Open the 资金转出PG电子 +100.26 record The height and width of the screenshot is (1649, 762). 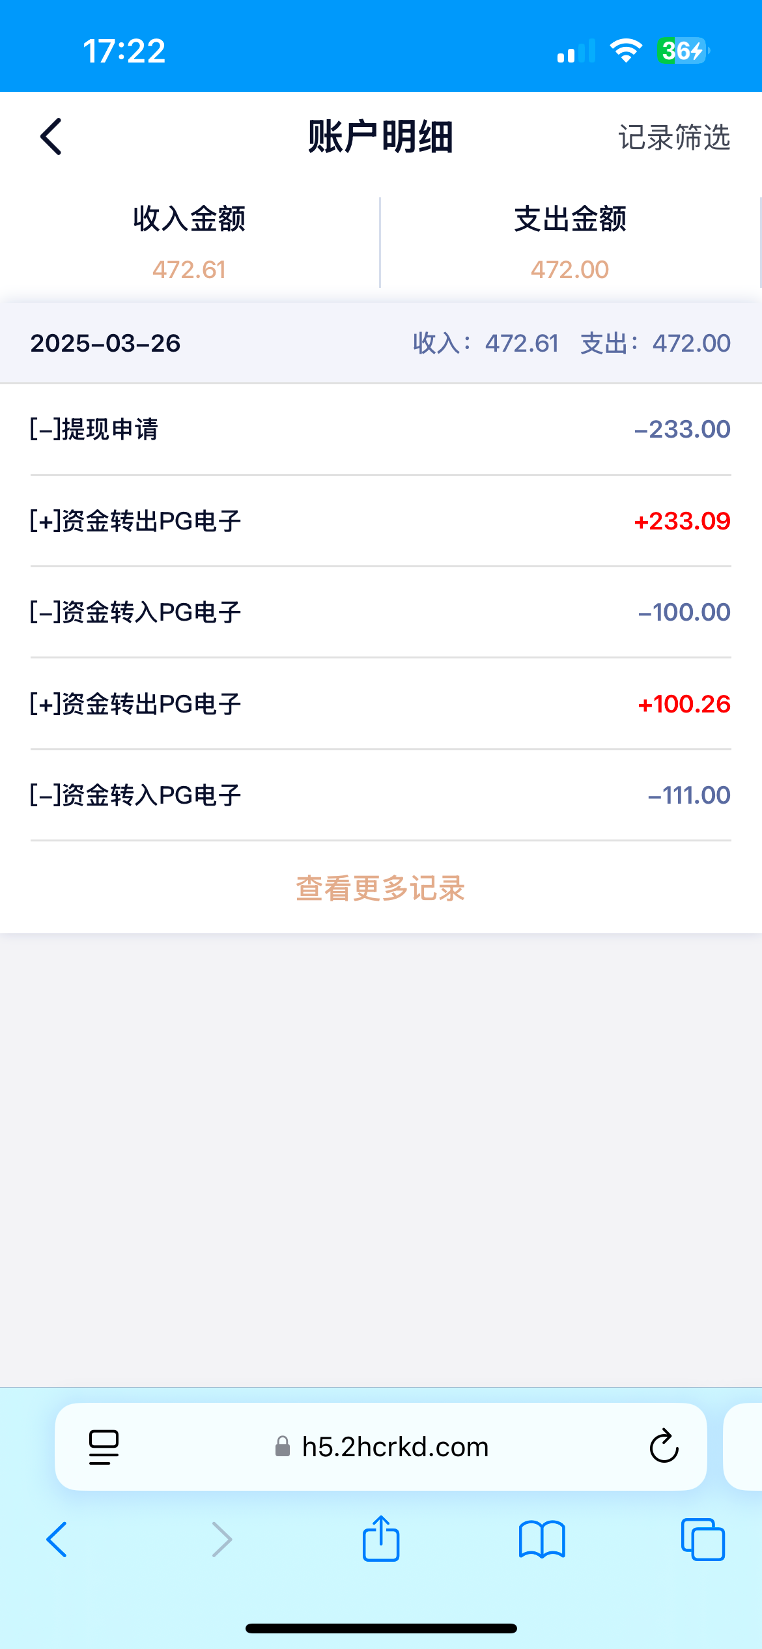click(380, 704)
